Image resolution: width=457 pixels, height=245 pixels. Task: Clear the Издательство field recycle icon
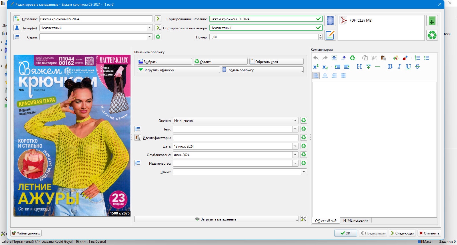click(304, 163)
